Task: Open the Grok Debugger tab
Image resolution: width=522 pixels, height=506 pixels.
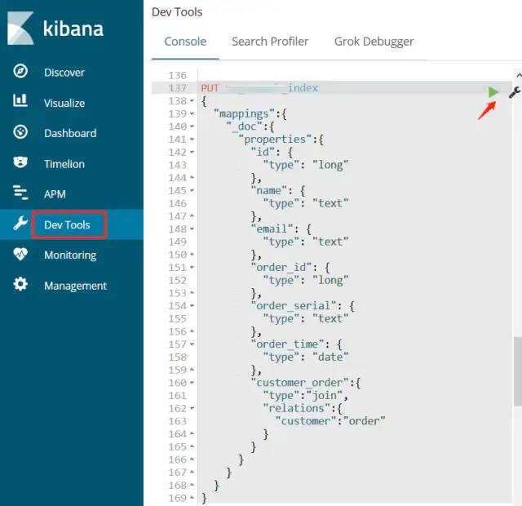Action: [374, 42]
